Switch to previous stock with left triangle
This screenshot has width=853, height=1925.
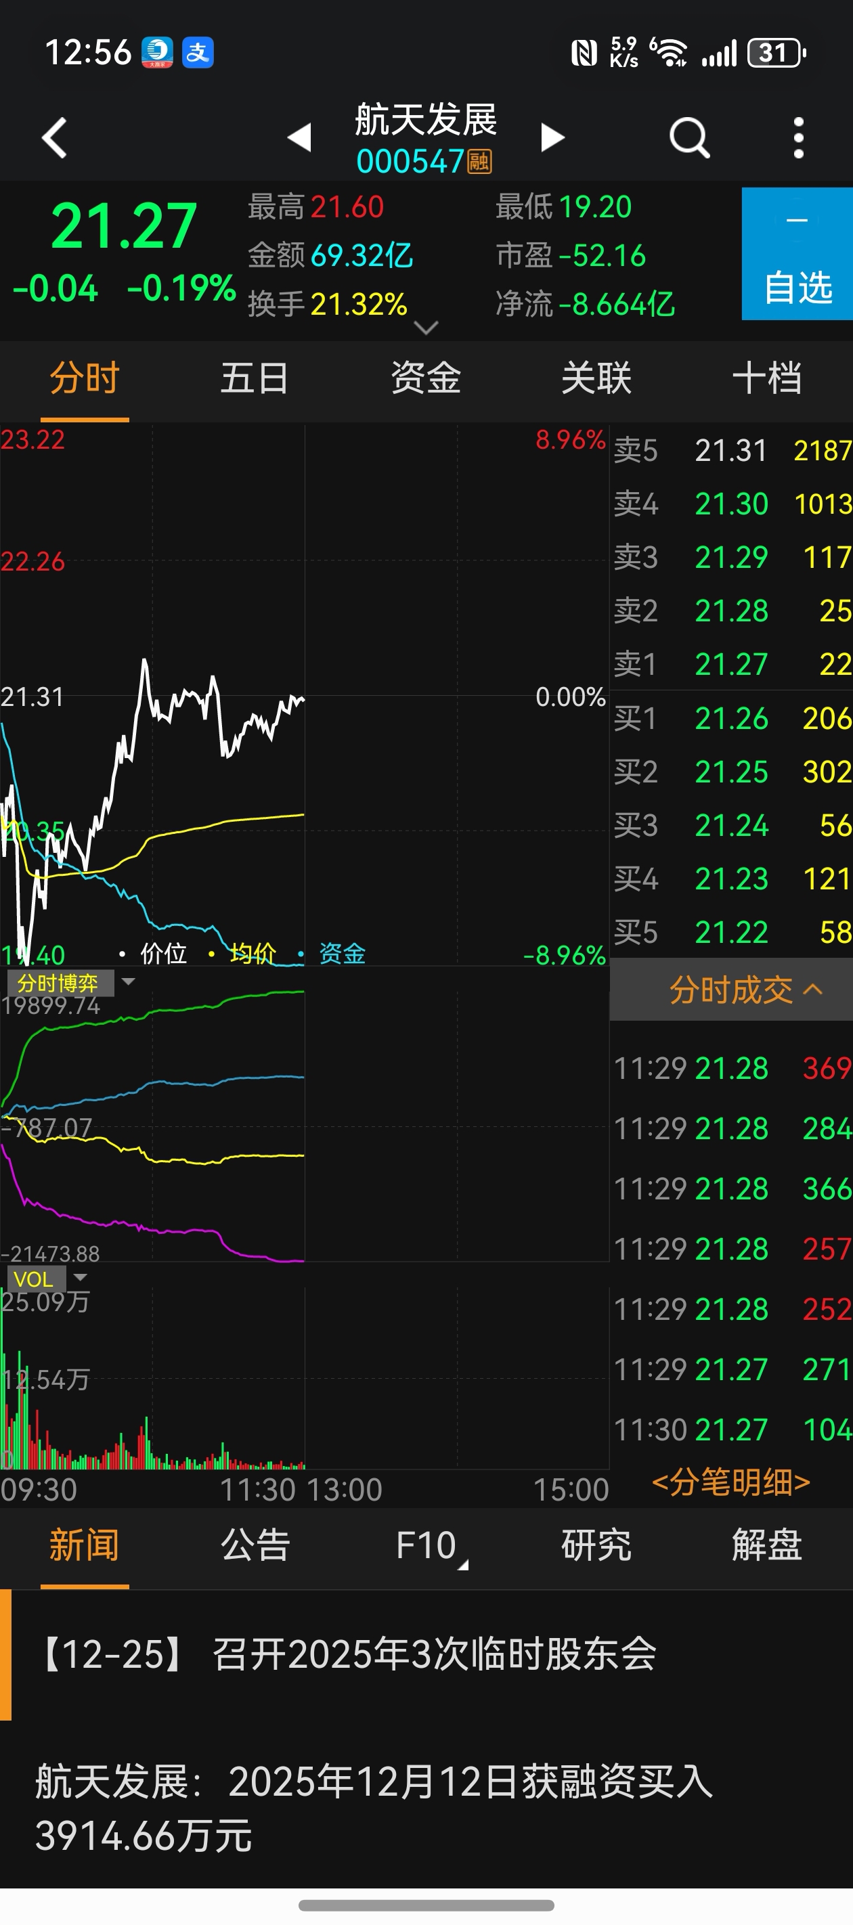pos(300,137)
